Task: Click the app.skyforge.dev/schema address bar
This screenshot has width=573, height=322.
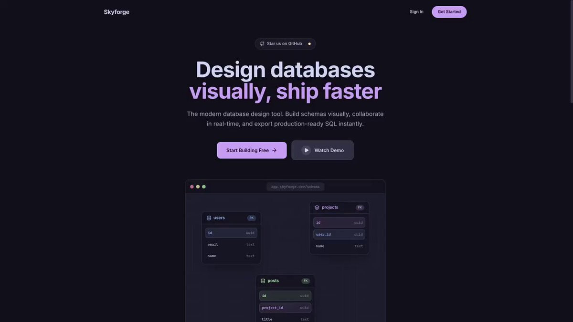Action: [x=296, y=187]
